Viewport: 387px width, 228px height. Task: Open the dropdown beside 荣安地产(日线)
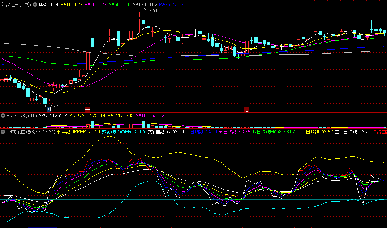click(x=35, y=4)
